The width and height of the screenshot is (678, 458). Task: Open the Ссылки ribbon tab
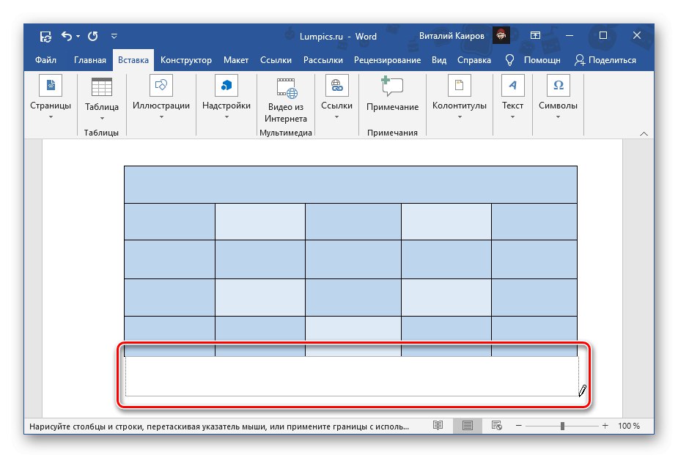click(x=276, y=60)
